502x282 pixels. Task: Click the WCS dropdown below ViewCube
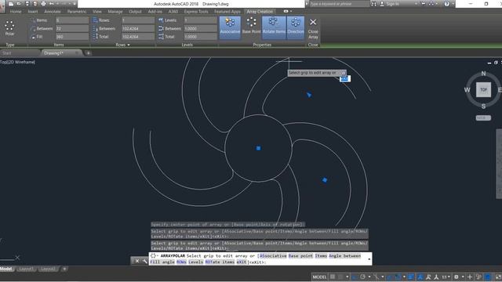coord(483,118)
